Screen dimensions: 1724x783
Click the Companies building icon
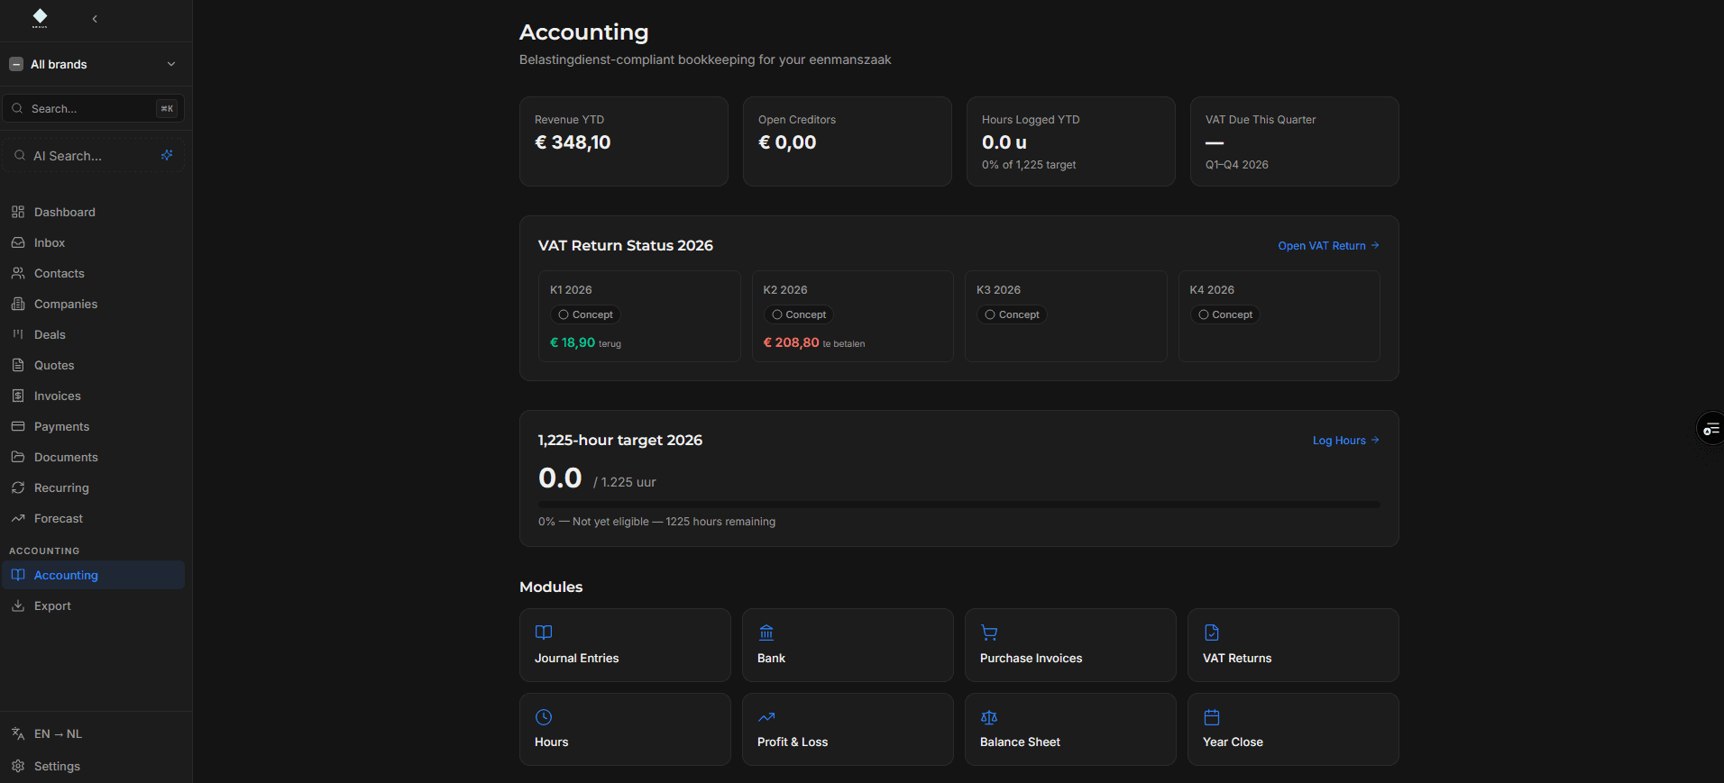pyautogui.click(x=18, y=304)
